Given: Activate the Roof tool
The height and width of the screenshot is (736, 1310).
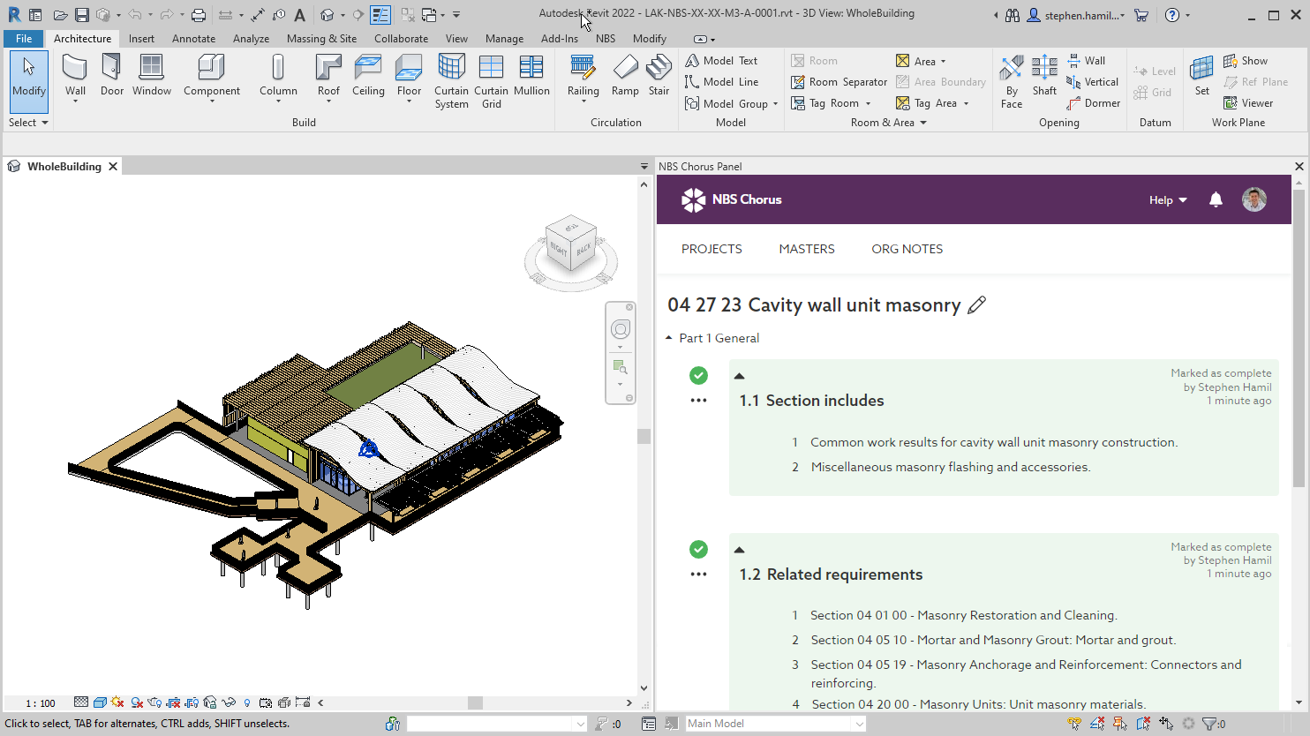Looking at the screenshot, I should tap(328, 78).
